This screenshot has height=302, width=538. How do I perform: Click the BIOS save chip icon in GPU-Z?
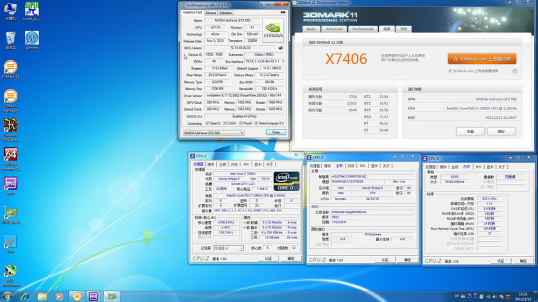click(x=281, y=48)
